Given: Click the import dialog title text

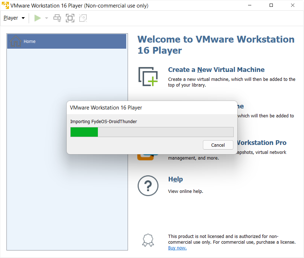Looking at the screenshot, I should coord(106,108).
